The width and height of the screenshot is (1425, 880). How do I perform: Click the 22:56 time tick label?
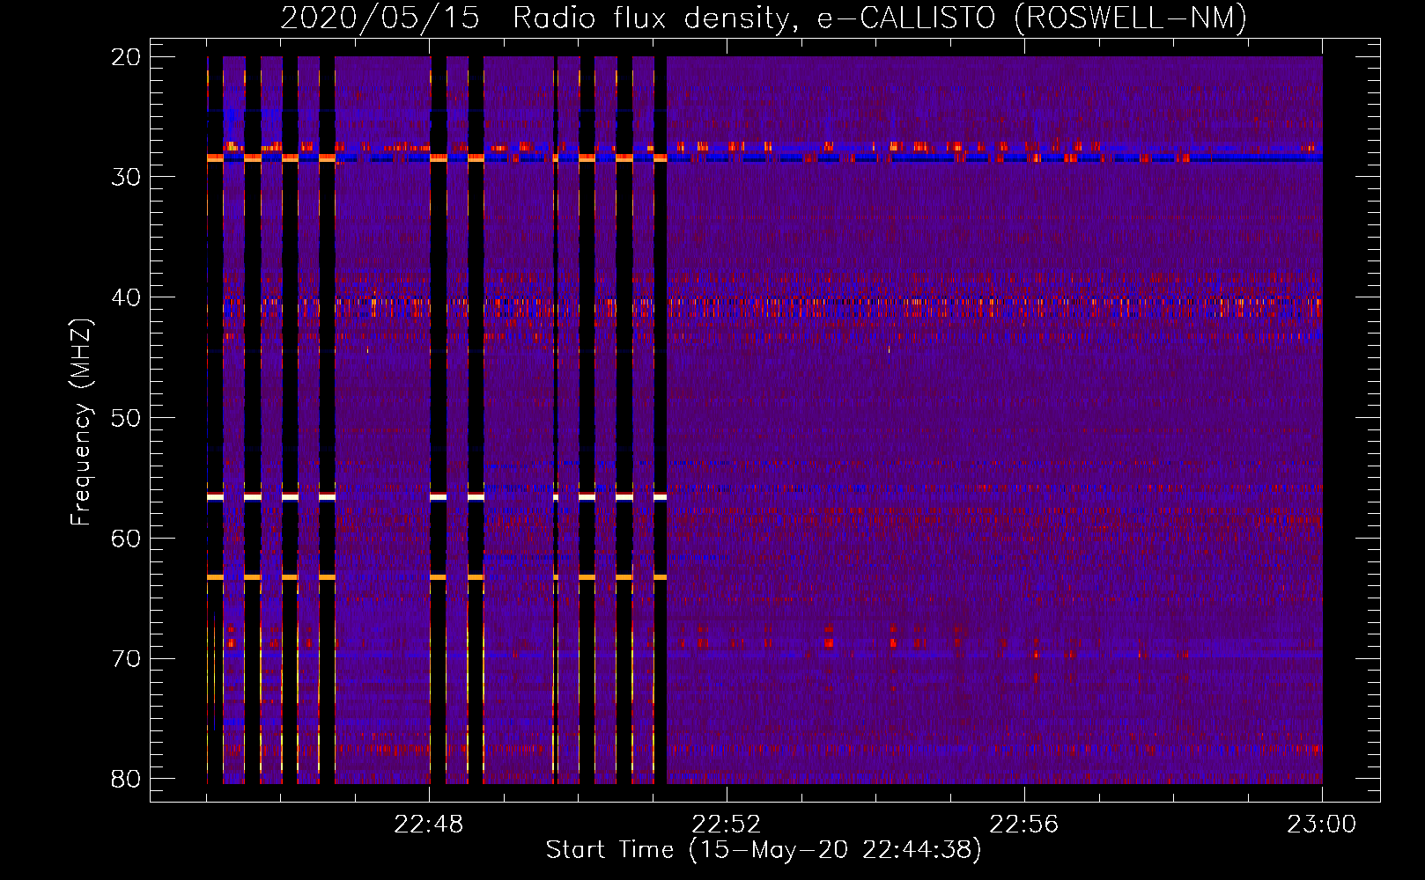click(x=1024, y=825)
